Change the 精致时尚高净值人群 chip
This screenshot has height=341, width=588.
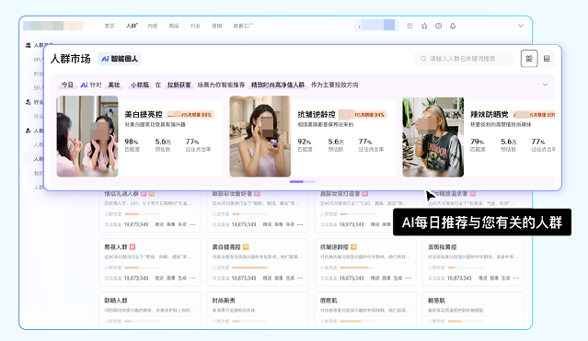[278, 85]
